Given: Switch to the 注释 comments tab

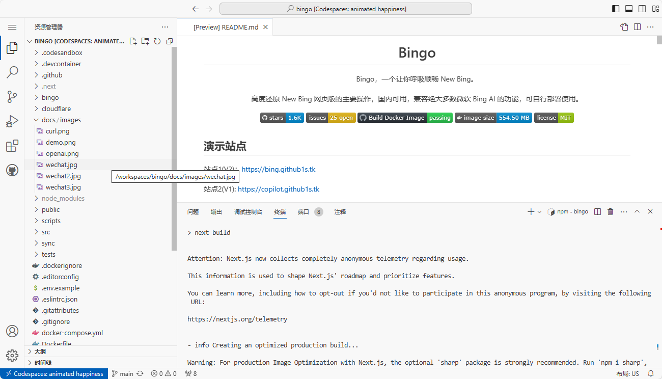Looking at the screenshot, I should [340, 212].
